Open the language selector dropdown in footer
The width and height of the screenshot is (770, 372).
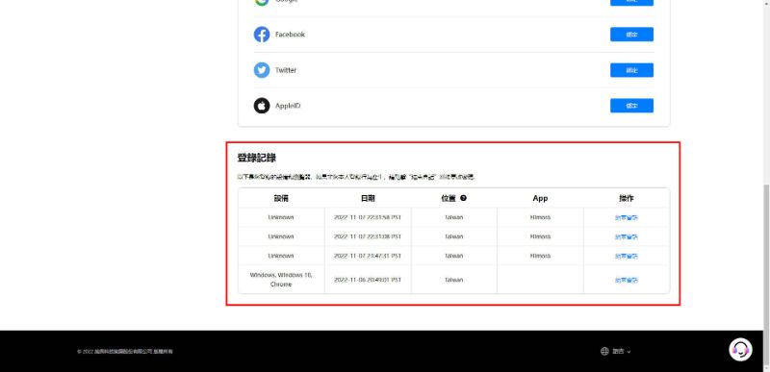pyautogui.click(x=616, y=351)
